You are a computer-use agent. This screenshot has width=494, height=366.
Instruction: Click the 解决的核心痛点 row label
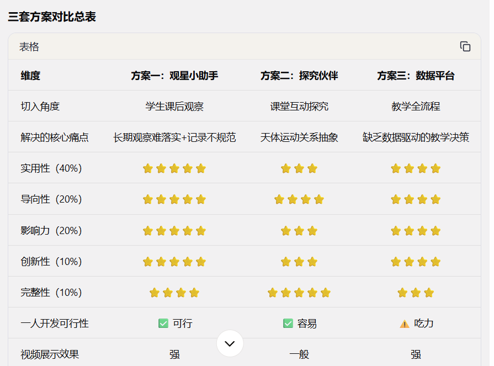(x=55, y=137)
